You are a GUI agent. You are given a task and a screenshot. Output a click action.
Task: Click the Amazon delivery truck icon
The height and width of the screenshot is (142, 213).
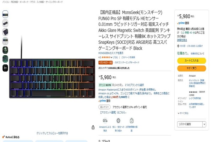coord(105,121)
